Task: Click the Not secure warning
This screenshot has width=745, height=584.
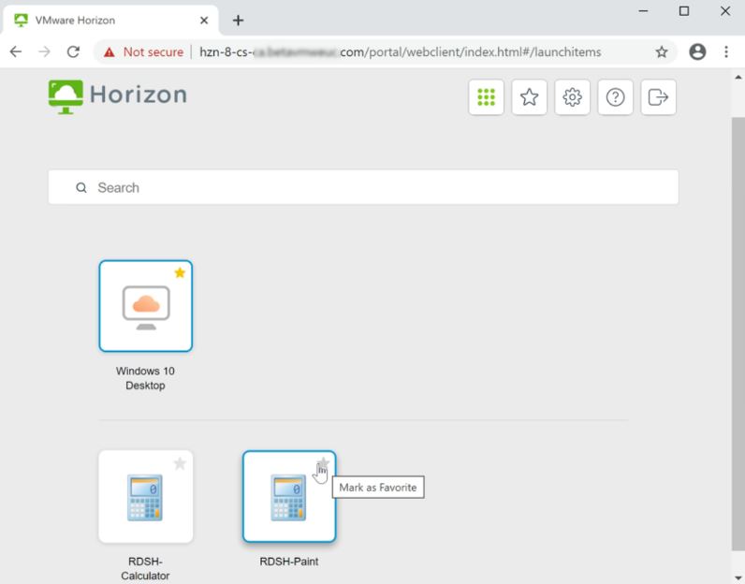Action: (143, 51)
